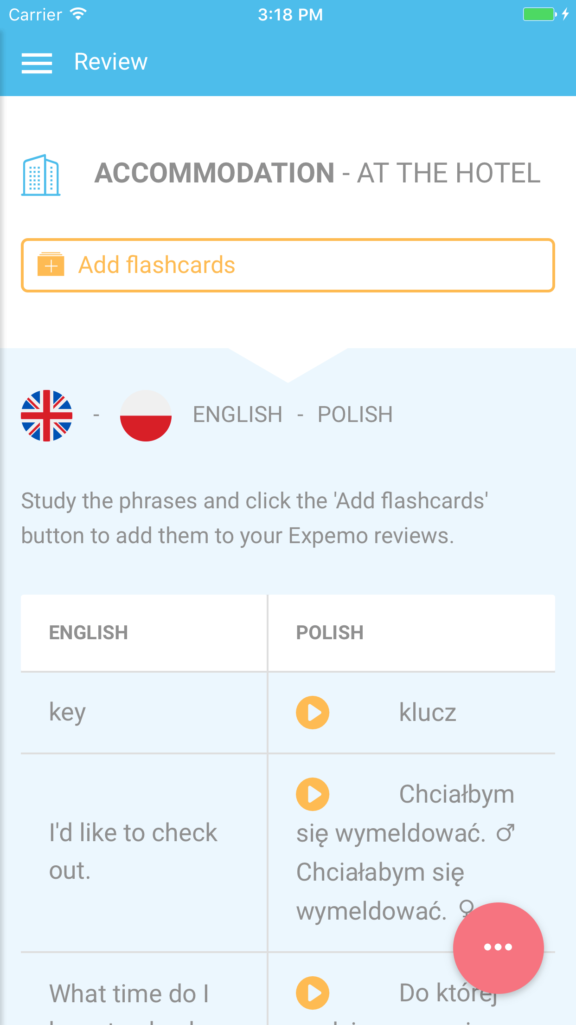
Task: Click the ENGLISH - POLISH language pair label
Action: [x=292, y=414]
